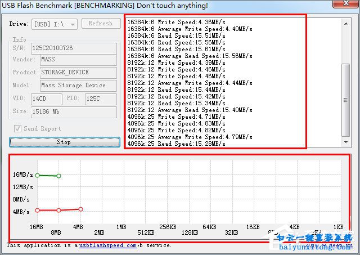
Task: Click the Model field Mass Storage Device
Action: tap(78, 86)
